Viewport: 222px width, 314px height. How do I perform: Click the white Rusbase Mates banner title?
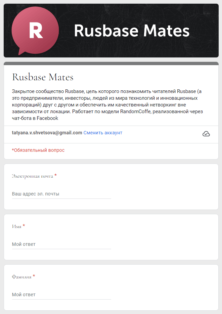click(x=132, y=31)
